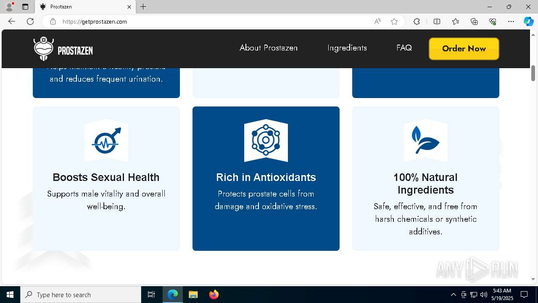This screenshot has height=303, width=538.
Task: Open Task View from the taskbar
Action: (151, 295)
